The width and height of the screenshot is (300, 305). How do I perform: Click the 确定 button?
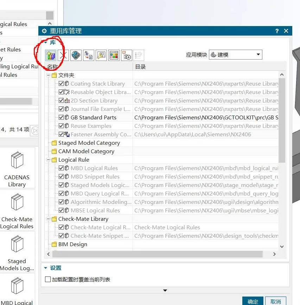(x=253, y=301)
